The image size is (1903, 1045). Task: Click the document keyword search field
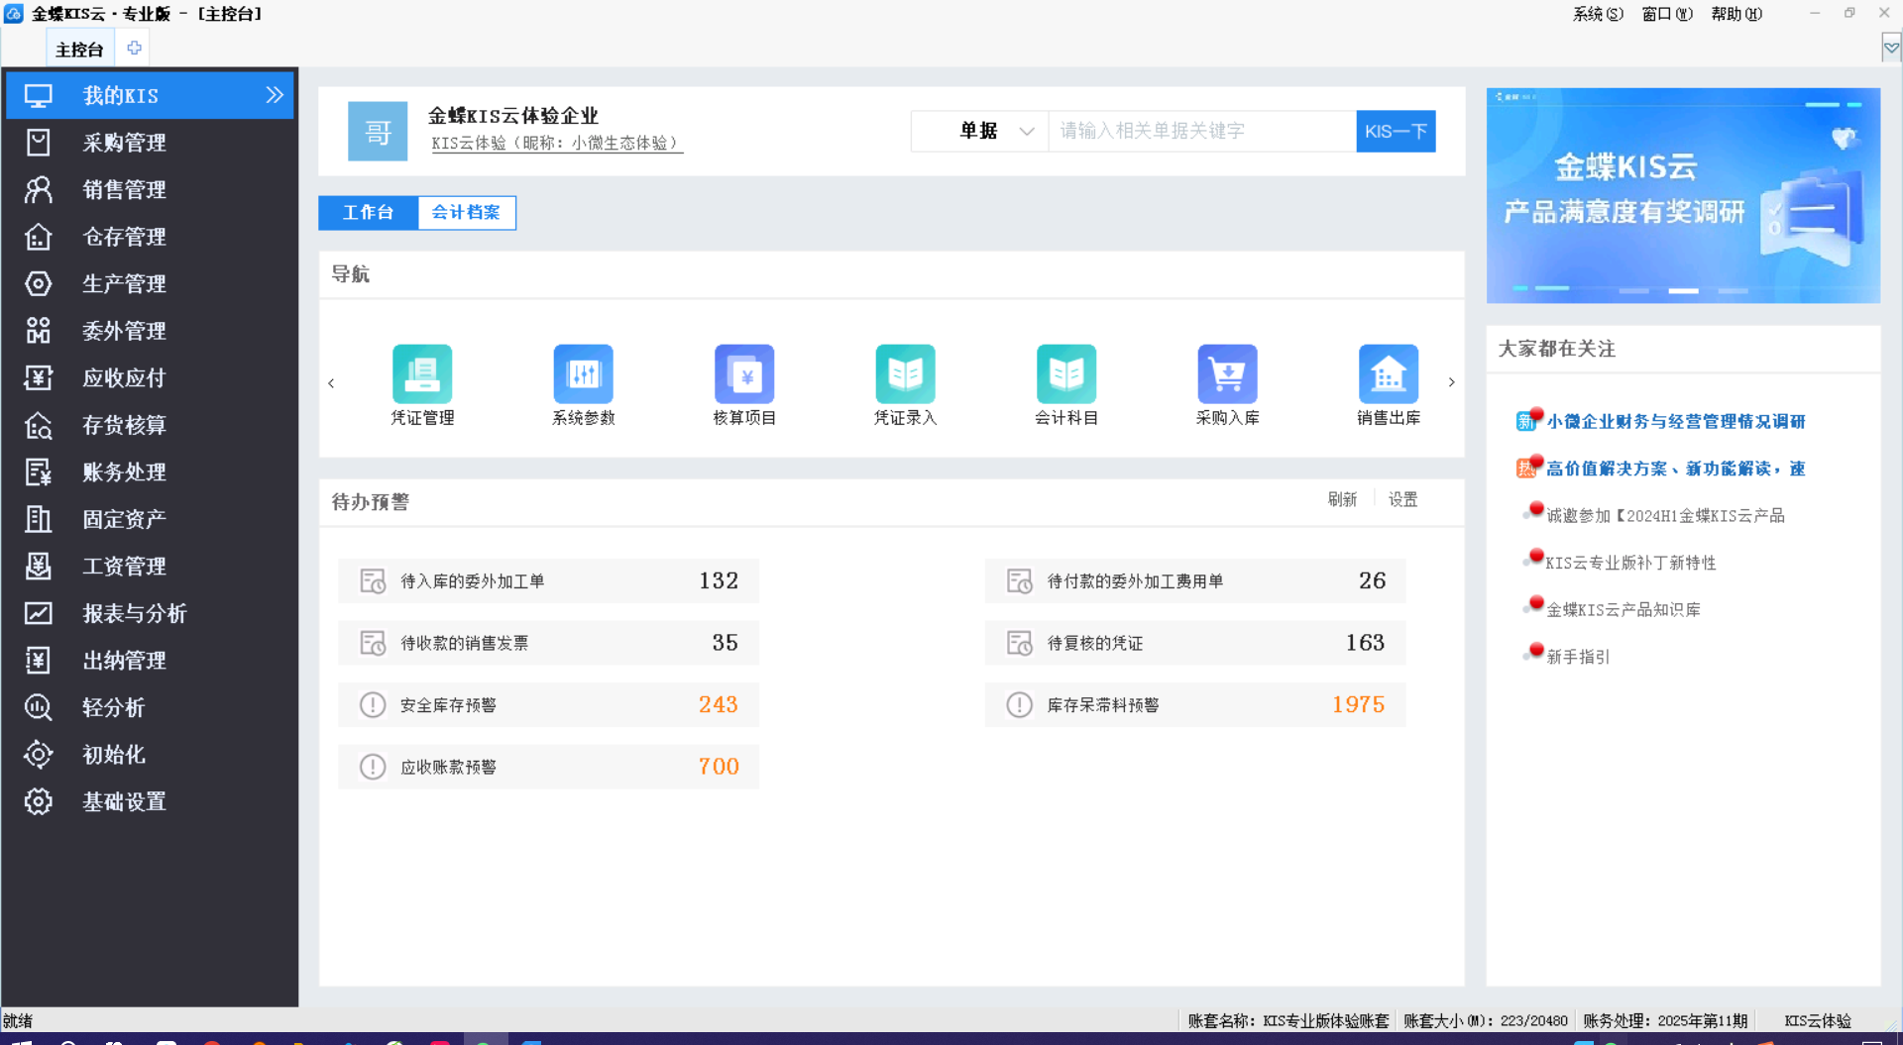pyautogui.click(x=1201, y=131)
